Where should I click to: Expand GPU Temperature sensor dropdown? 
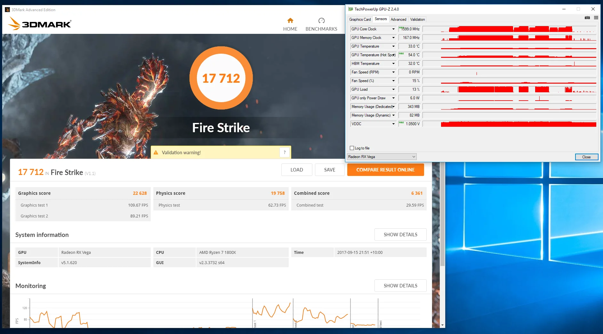393,46
